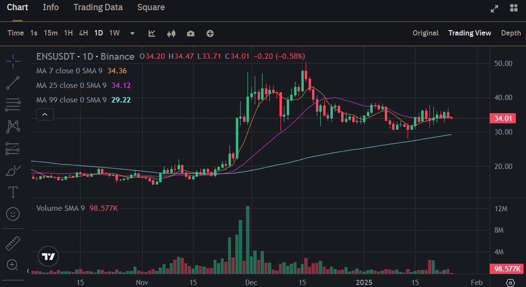Open the Square tab
The width and height of the screenshot is (526, 287).
[151, 7]
